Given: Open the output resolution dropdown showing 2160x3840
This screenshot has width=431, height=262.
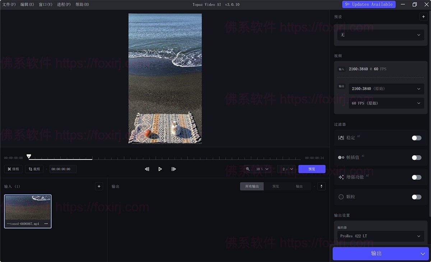Looking at the screenshot, I should (386, 89).
